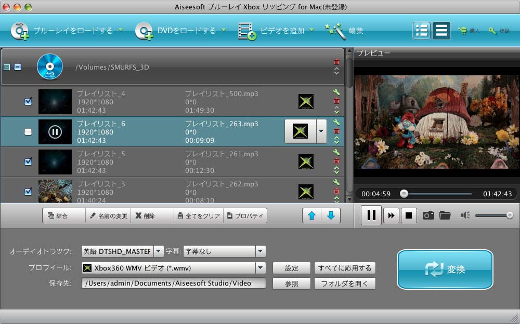Select the 編集 toolbar item
The image size is (520, 324).
point(345,31)
